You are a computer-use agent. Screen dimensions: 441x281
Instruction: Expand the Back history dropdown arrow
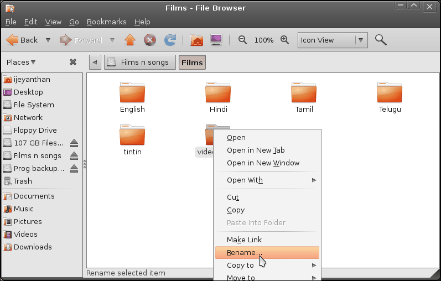48,40
